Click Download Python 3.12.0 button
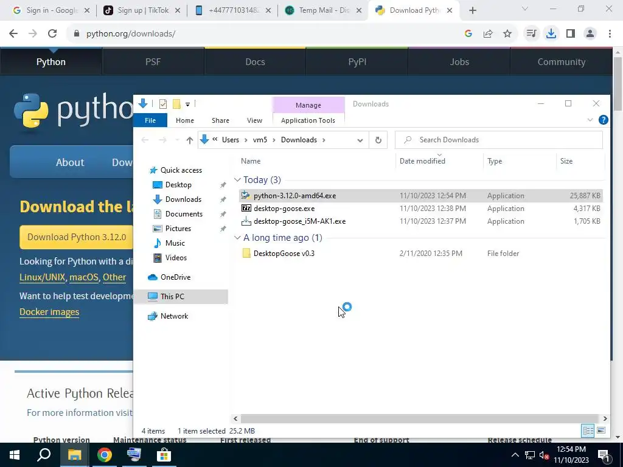 coord(77,237)
